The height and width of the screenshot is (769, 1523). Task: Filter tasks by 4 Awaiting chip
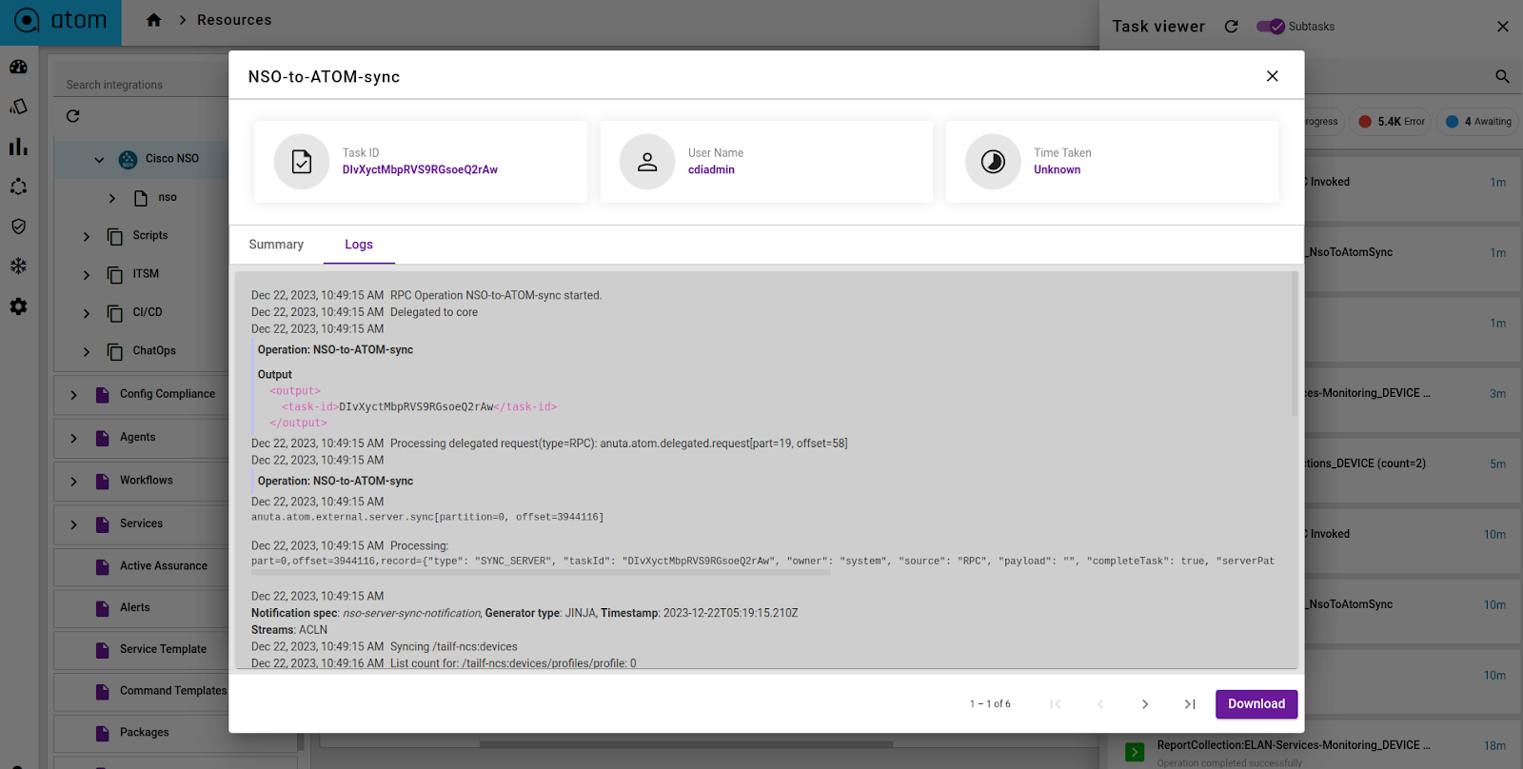(x=1478, y=122)
